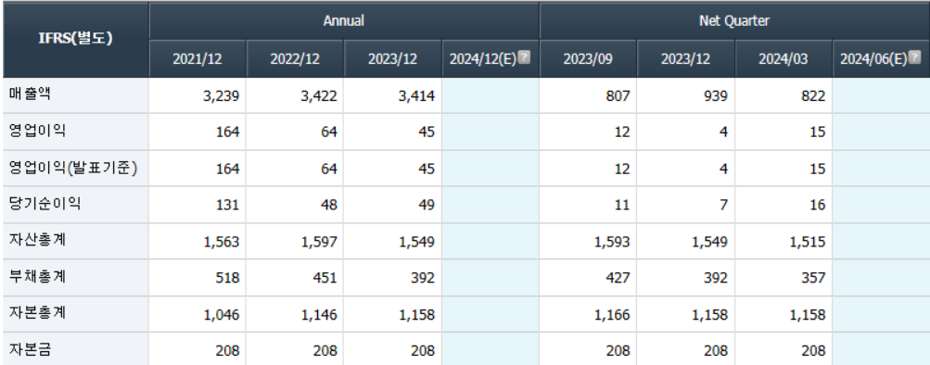
Task: Click help icon beside 2024/06(E) header
Action: click(915, 57)
